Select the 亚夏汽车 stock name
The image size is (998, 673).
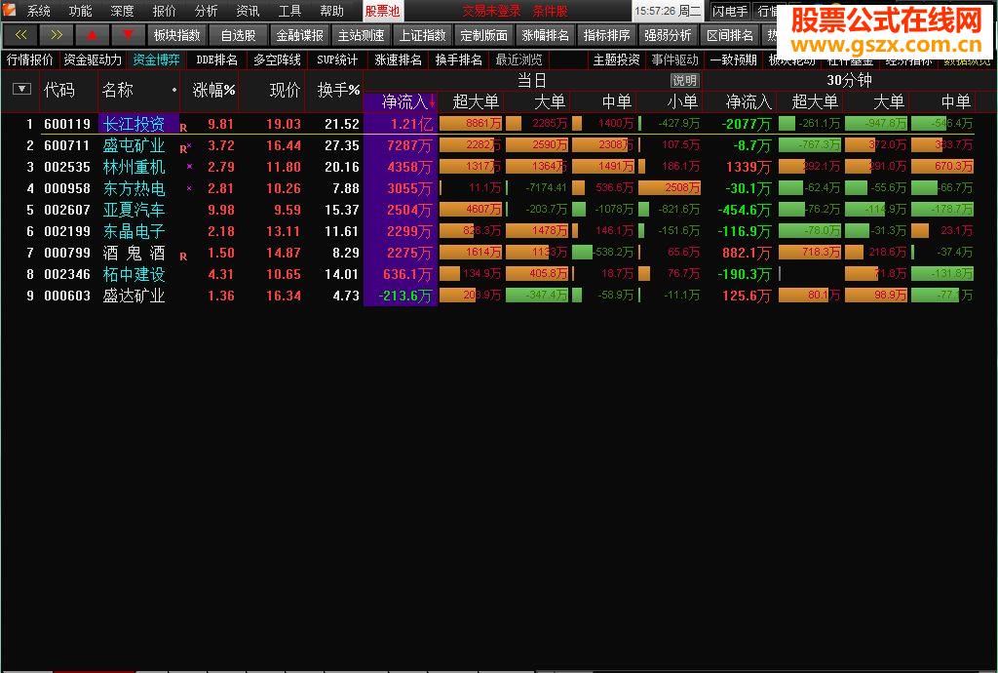[134, 210]
